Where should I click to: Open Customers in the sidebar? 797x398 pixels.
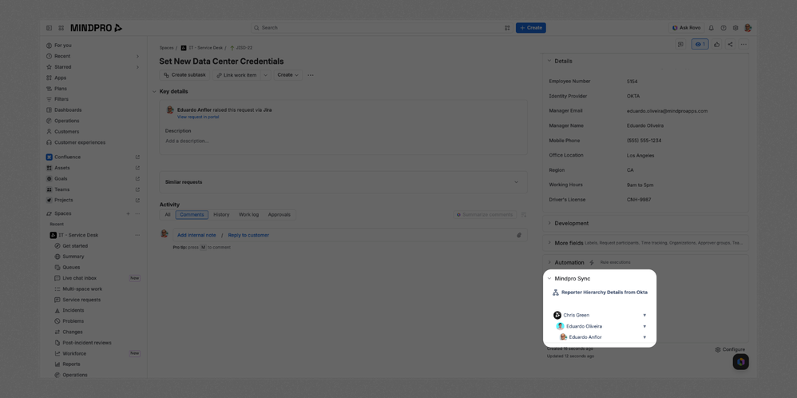point(66,131)
